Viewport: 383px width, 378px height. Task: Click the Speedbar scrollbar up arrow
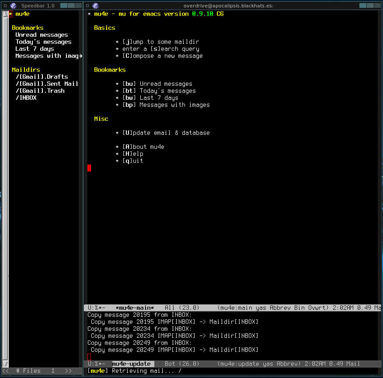(x=5, y=14)
